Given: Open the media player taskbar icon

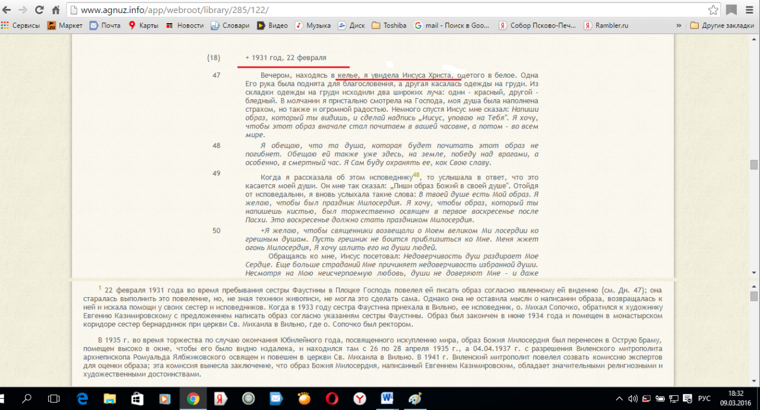Looking at the screenshot, I should tap(165, 399).
